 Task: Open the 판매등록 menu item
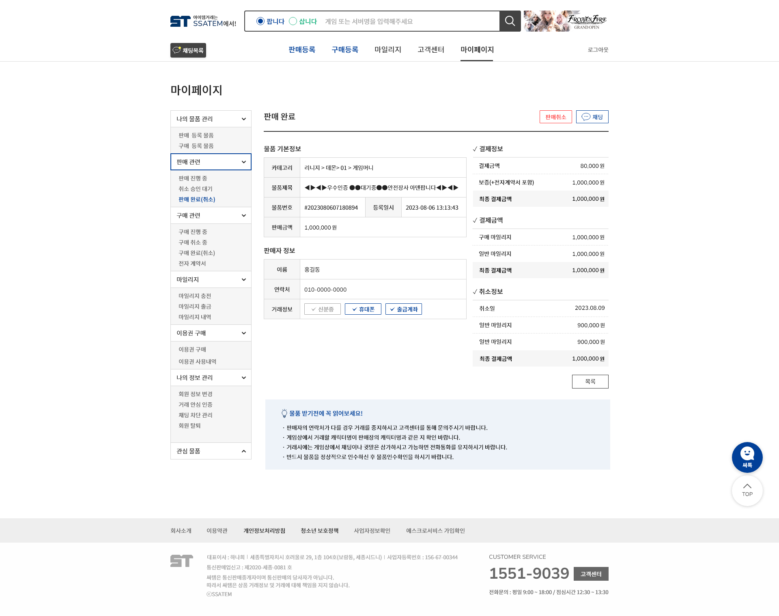point(302,49)
